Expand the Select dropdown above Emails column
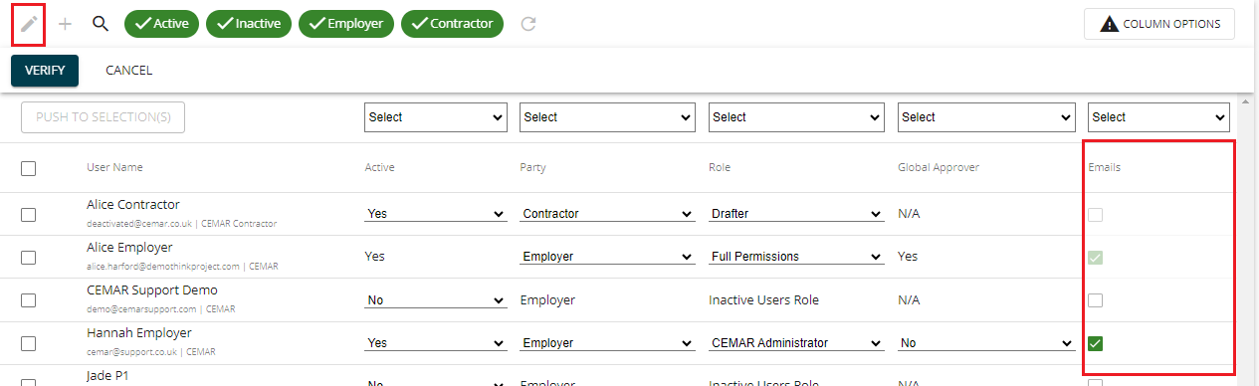The image size is (1259, 386). click(1159, 117)
